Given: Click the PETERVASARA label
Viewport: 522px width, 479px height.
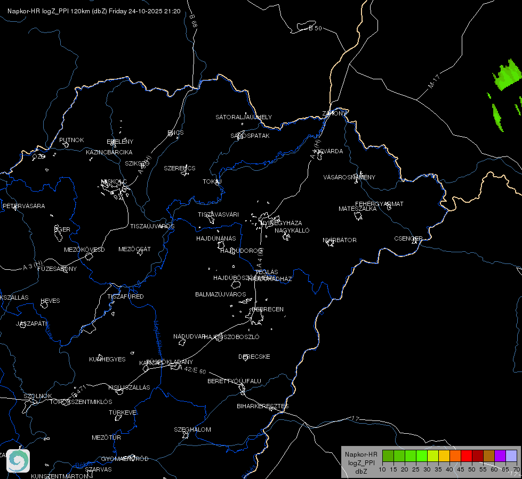Looking at the screenshot, I should tap(23, 206).
